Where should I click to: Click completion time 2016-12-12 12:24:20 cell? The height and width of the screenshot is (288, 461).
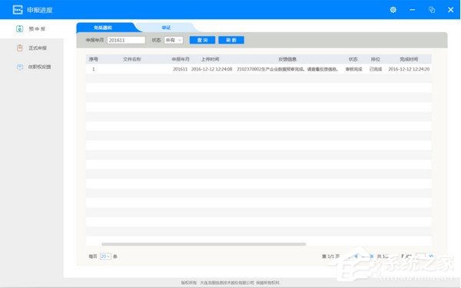click(409, 69)
